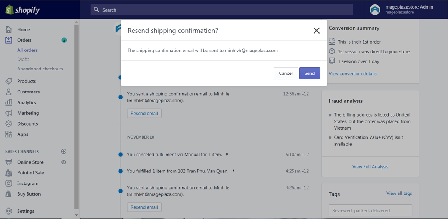
Task: Add a sales channel with plus icon
Action: click(x=63, y=152)
